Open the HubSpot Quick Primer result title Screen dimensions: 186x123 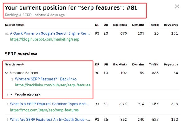[50, 33]
